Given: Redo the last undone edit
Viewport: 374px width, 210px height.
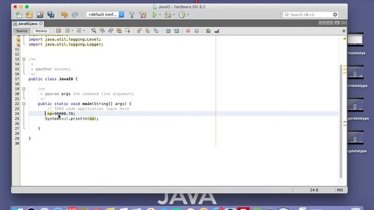Looking at the screenshot, I should tap(75, 15).
